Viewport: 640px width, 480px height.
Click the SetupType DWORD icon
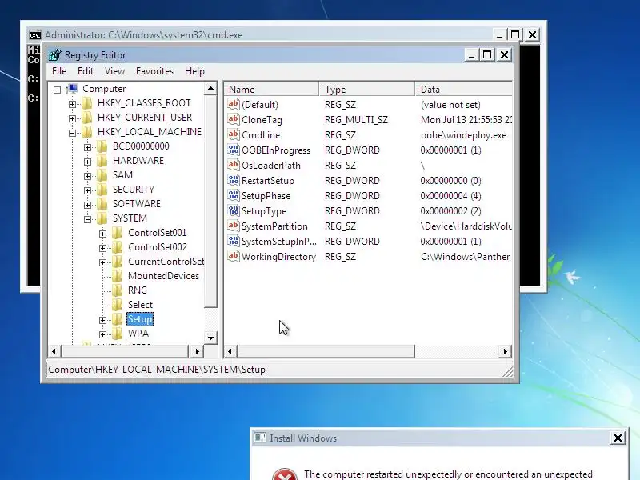(233, 210)
